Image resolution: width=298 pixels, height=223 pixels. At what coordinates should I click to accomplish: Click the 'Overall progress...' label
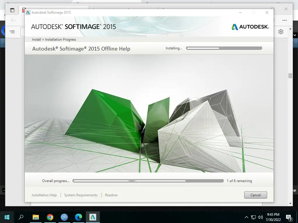point(56,181)
